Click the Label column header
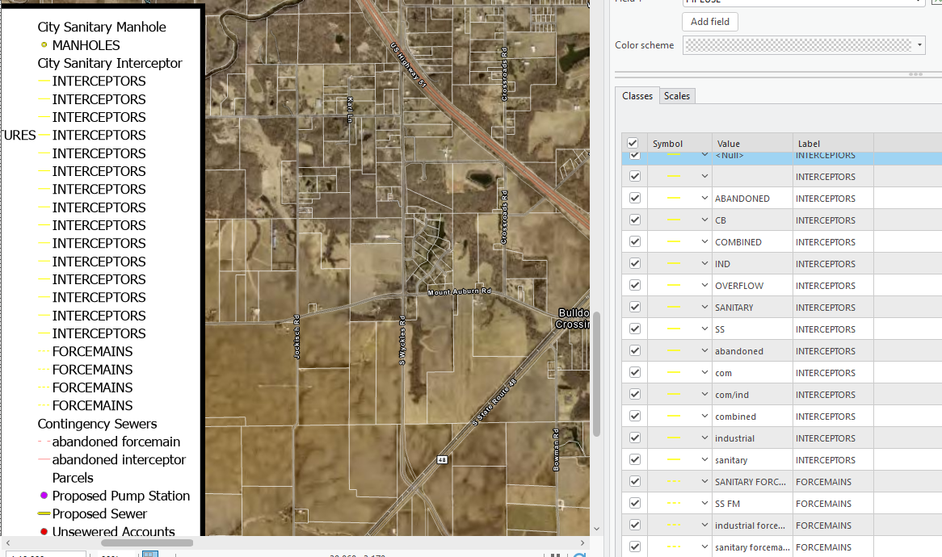This screenshot has height=557, width=942. pyautogui.click(x=833, y=144)
